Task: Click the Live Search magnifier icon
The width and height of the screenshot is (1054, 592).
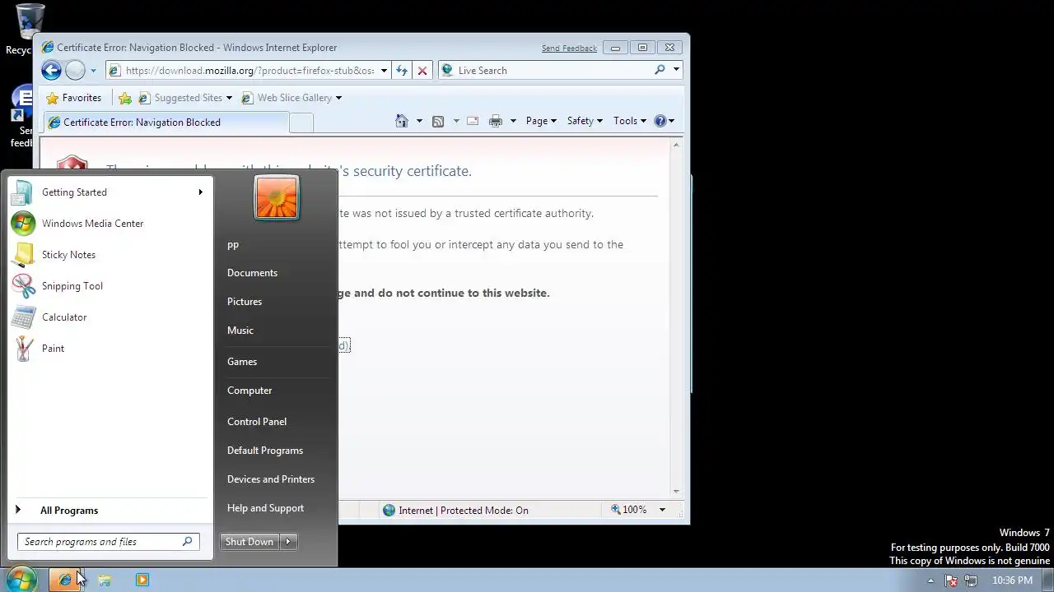Action: coord(660,70)
